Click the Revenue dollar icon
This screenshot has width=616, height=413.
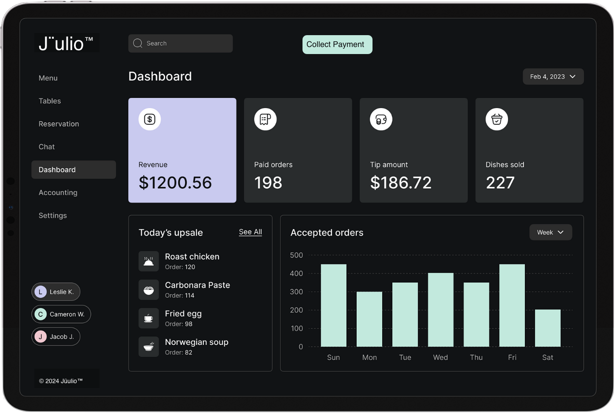pos(150,119)
